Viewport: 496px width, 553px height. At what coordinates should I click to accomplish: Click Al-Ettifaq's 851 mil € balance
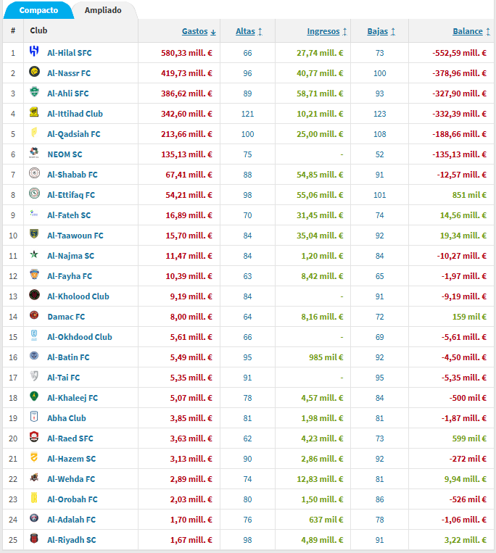pyautogui.click(x=470, y=195)
